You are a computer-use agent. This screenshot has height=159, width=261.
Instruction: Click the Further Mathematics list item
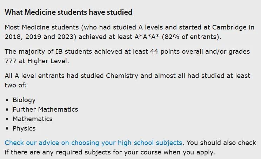pos(45,110)
